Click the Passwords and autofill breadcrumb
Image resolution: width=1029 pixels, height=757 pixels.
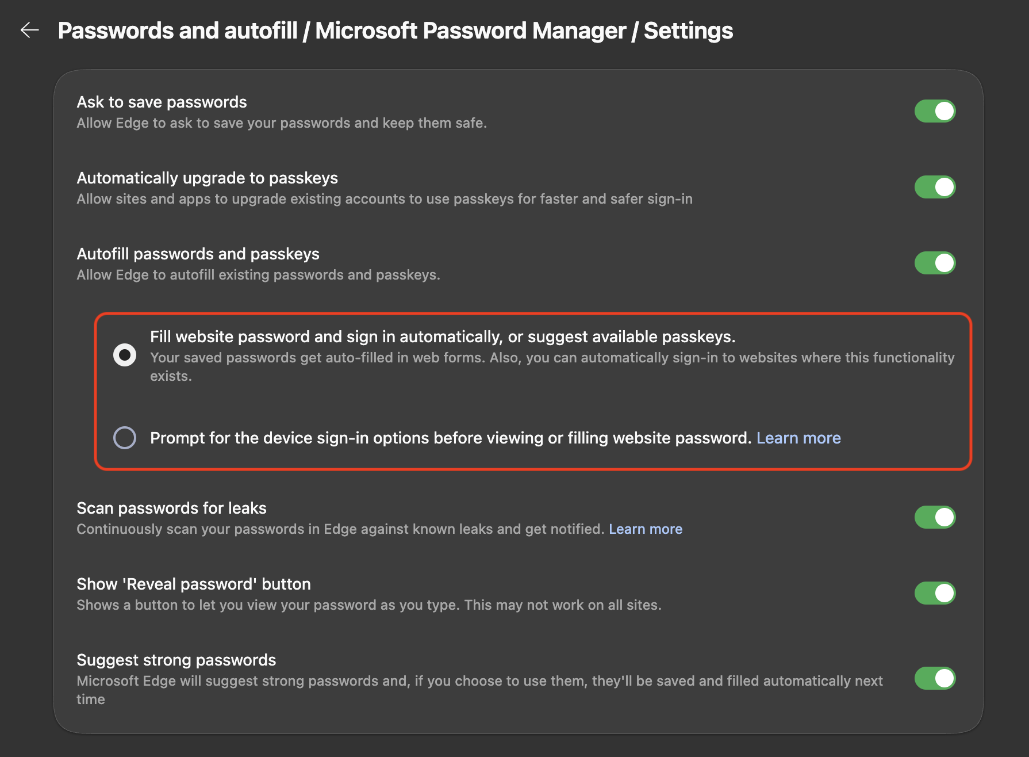pos(178,30)
